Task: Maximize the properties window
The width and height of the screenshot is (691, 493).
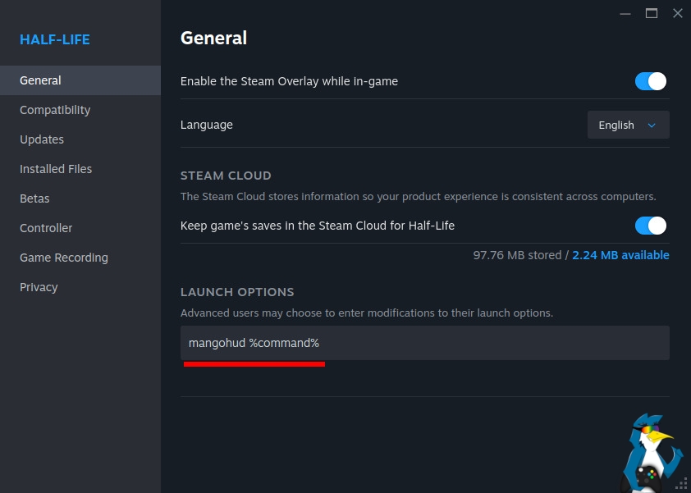Action: (x=652, y=13)
